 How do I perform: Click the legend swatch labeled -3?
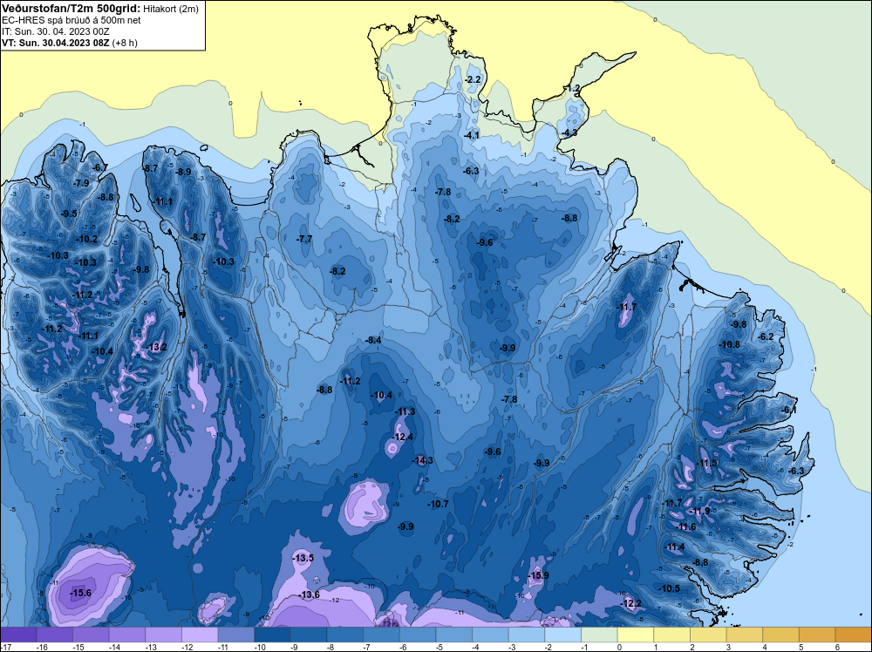527,635
